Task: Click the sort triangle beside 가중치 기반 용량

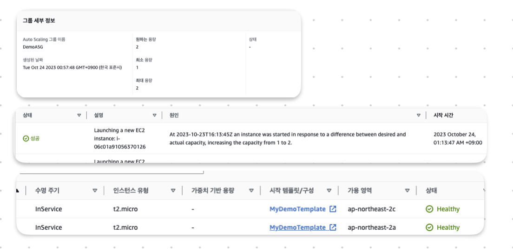Action: tap(251, 190)
